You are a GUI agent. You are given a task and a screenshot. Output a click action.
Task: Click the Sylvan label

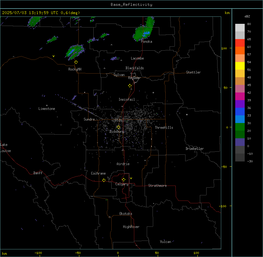119,75
